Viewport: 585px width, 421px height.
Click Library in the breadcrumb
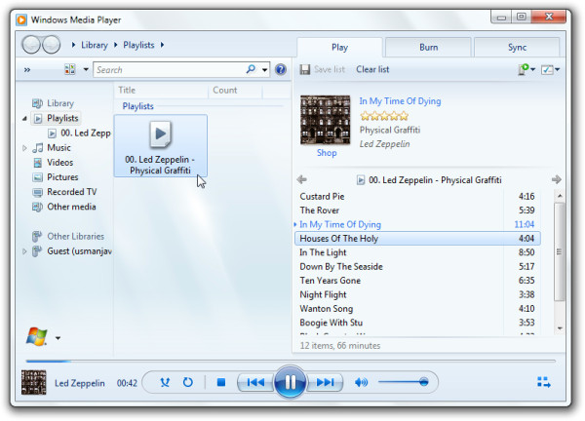tap(95, 45)
